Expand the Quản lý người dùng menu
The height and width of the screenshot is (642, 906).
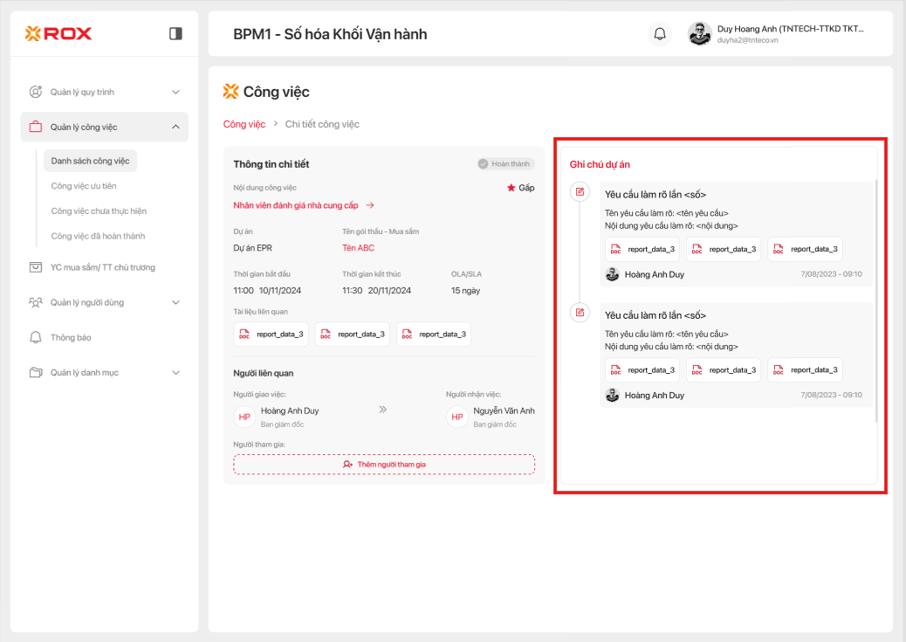pos(175,302)
